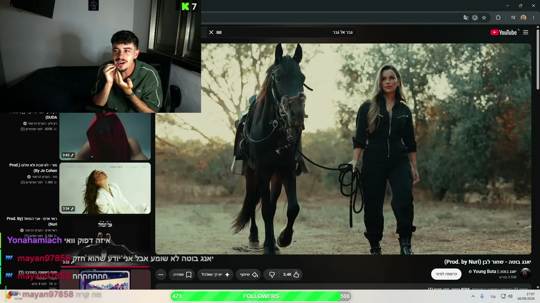
Task: Open more actions ellipsis below the video
Action: coord(161,274)
